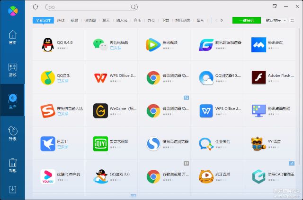Open the red WPS Office icon
303x200 pixels.
100,78
